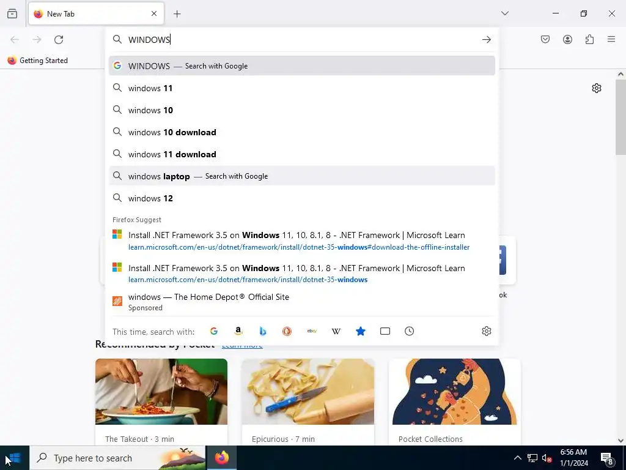626x470 pixels.
Task: Search this time with Bing icon
Action: tap(263, 331)
